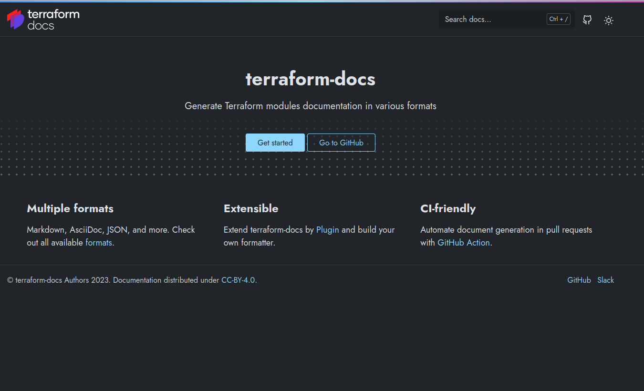The height and width of the screenshot is (391, 644).
Task: Click the Multiple formats heading
Action: coord(70,208)
